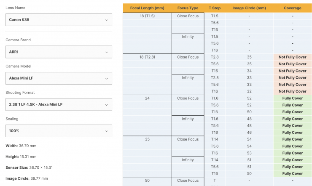
Task: Click the Image Circle (mm) header
Action: [249, 8]
